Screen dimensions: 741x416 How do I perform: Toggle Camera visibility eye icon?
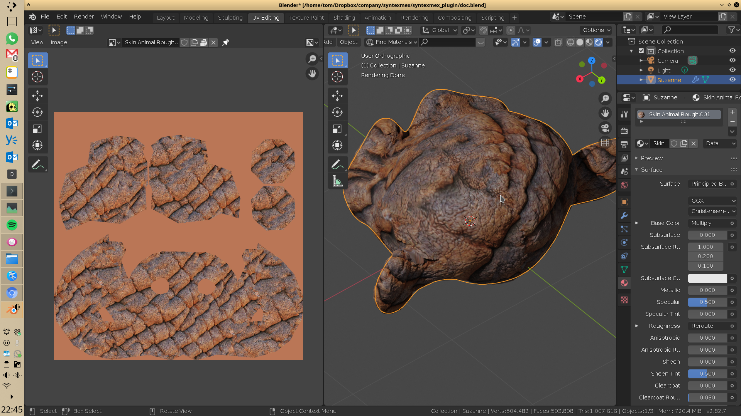(732, 60)
